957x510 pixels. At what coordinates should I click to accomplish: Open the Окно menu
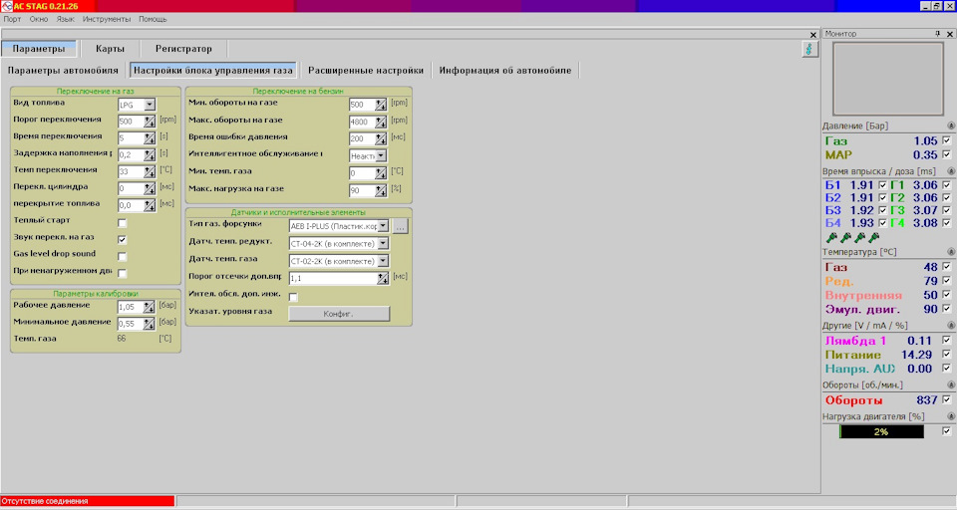(x=39, y=19)
